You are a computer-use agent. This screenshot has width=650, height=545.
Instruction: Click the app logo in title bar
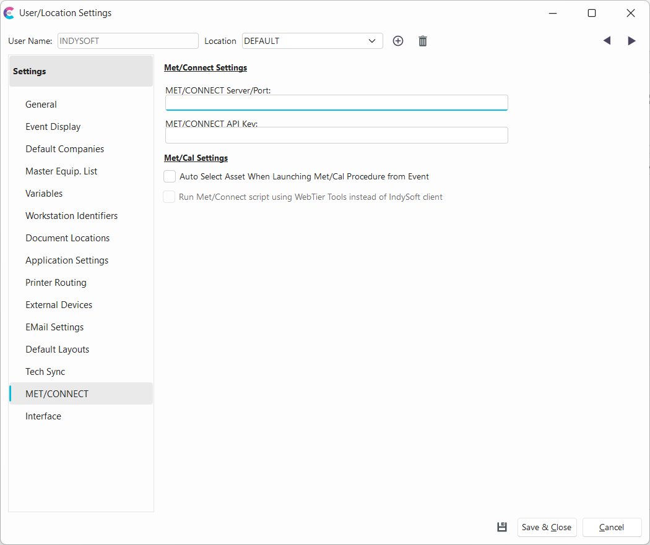9,13
